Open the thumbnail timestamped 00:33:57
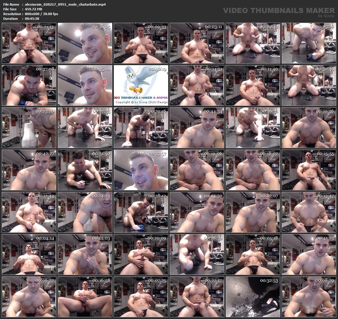 click(141, 170)
